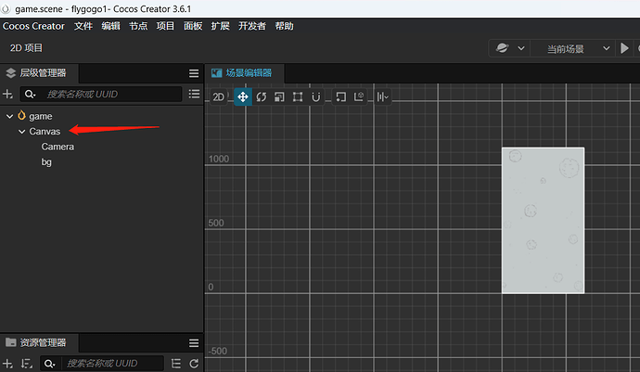Collapse the Canvas node arrow
Viewport: 640px width, 372px height.
(x=22, y=132)
